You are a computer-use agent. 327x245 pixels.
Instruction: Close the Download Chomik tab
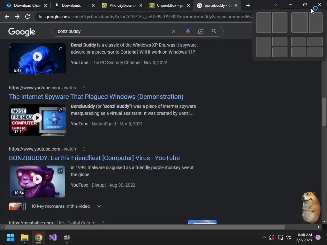46,5
